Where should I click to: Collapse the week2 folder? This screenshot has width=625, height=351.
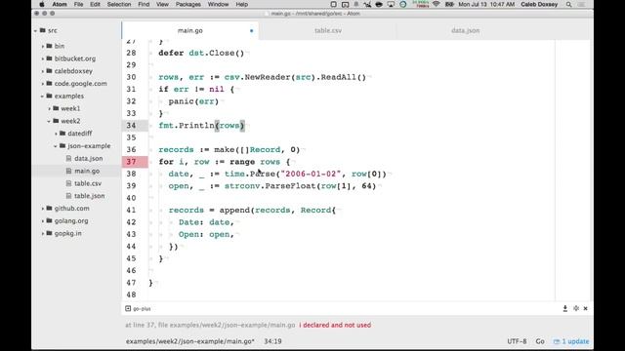(x=49, y=121)
